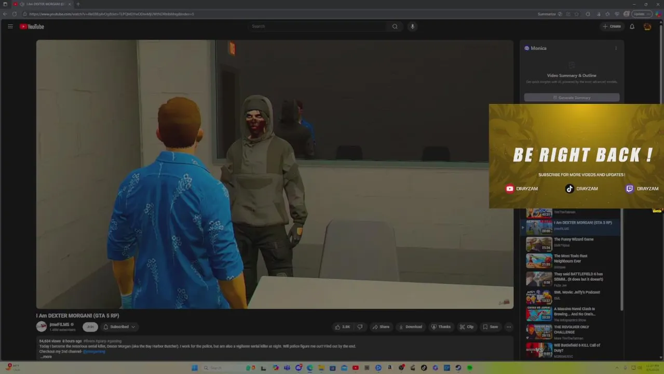
Task: Open Monica panel options menu
Action: click(616, 48)
